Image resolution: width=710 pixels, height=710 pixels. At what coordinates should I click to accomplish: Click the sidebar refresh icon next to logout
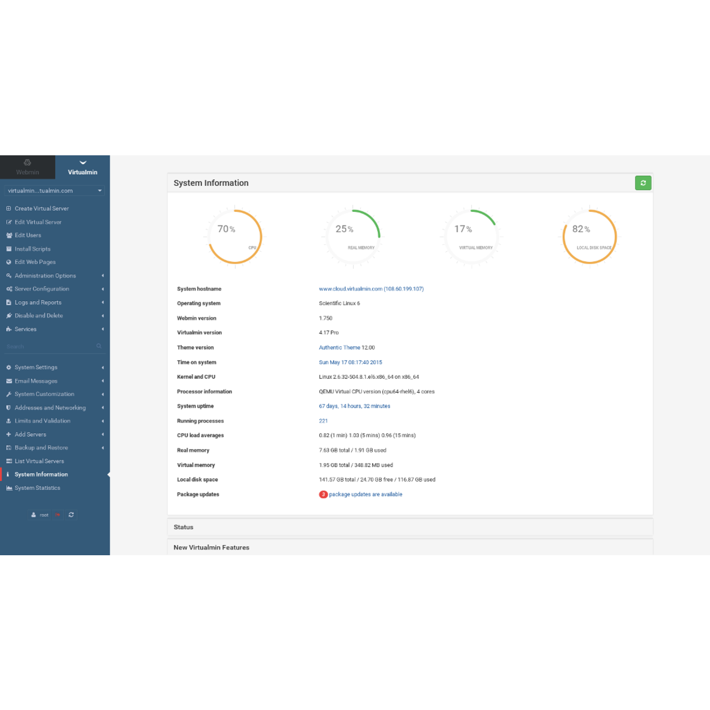[71, 515]
